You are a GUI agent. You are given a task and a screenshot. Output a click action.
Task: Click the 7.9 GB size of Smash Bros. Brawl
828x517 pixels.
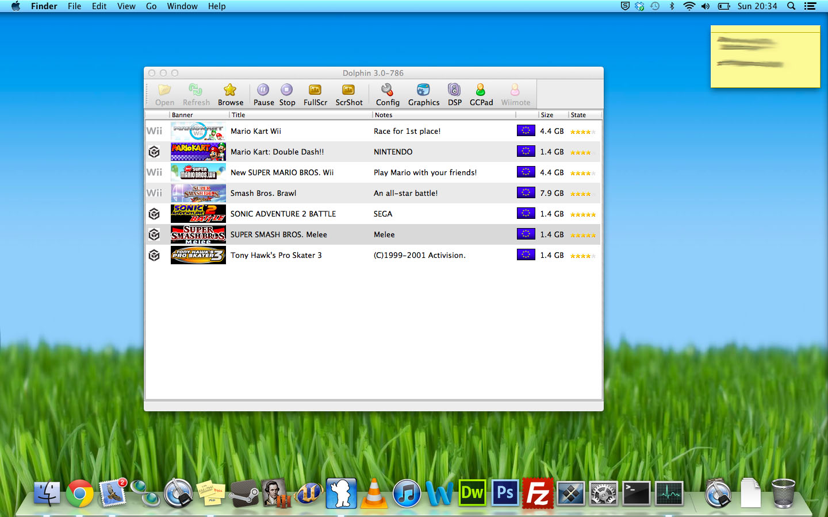coord(552,193)
